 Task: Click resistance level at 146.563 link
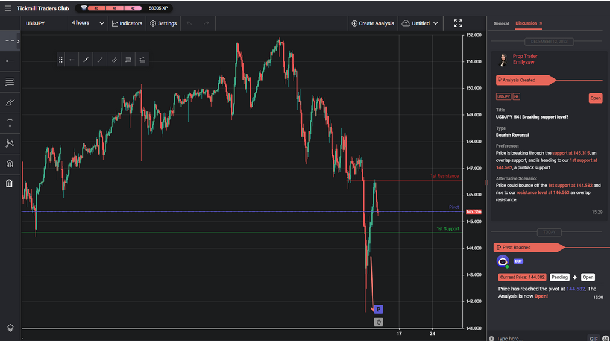point(542,192)
